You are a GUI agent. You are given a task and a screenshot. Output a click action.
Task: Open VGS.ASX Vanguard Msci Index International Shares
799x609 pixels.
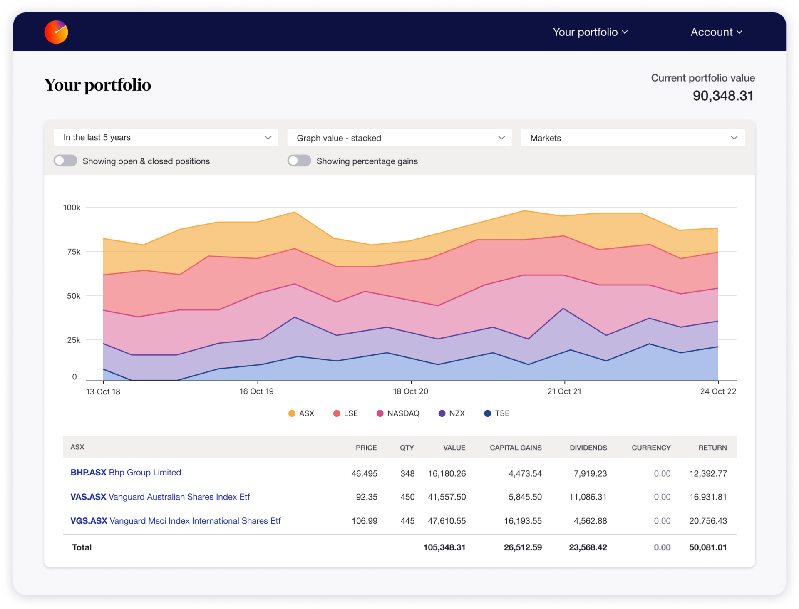click(x=176, y=521)
